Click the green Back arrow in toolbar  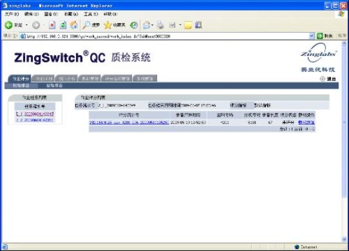coord(8,25)
